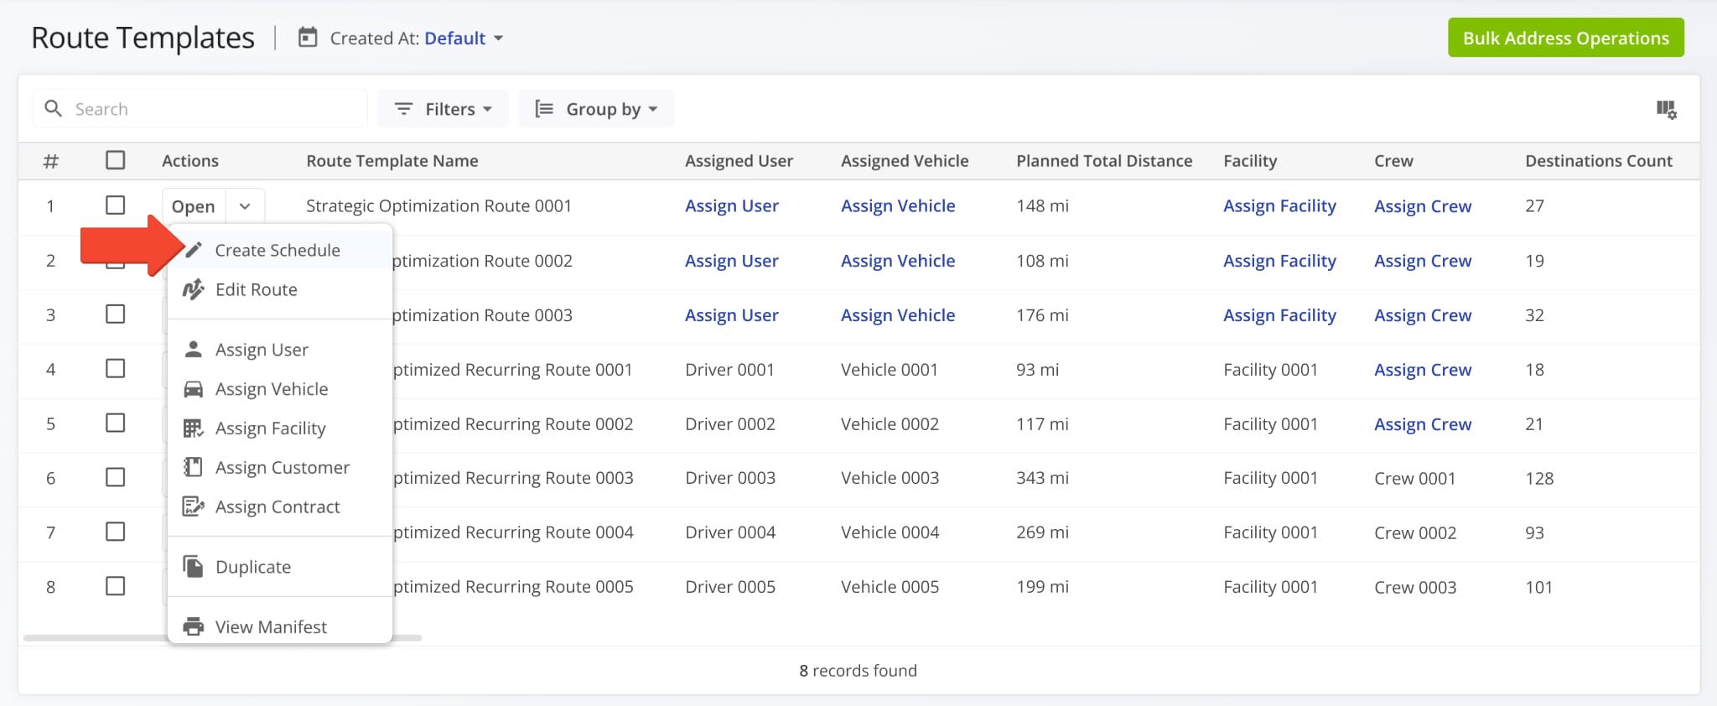Collapse the Open actions dropdown arrow
This screenshot has height=706, width=1717.
coord(245,206)
